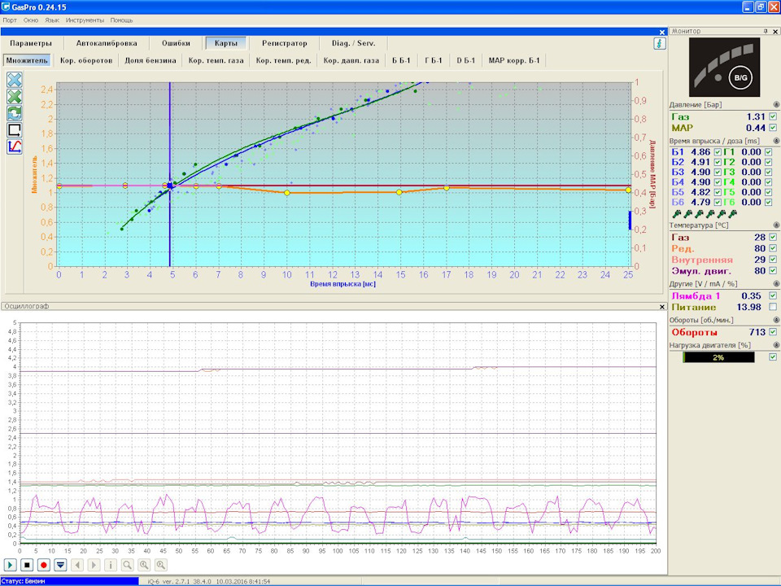Toggle the Лямбда 1 checkbox

point(773,295)
